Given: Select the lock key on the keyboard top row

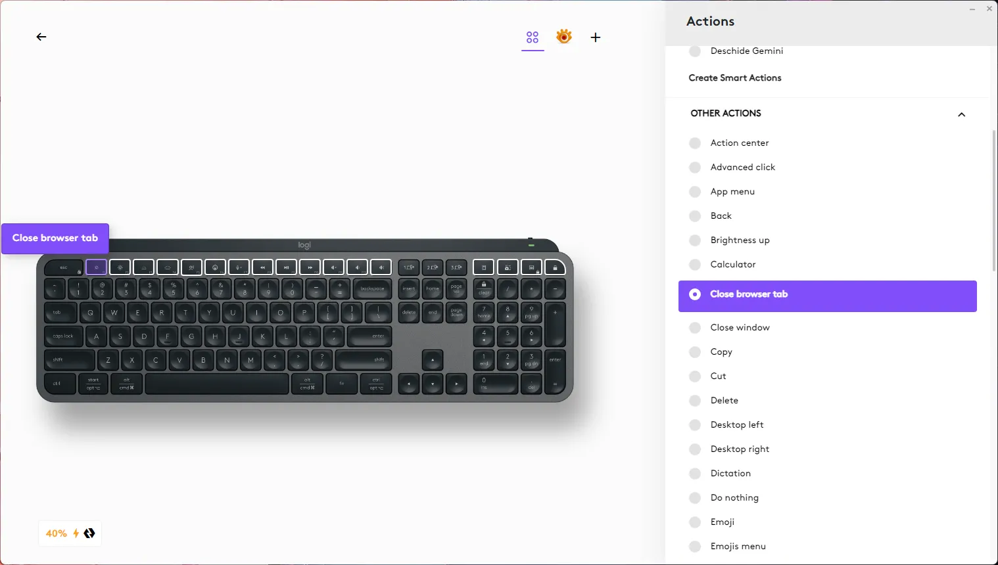Looking at the screenshot, I should click(555, 267).
